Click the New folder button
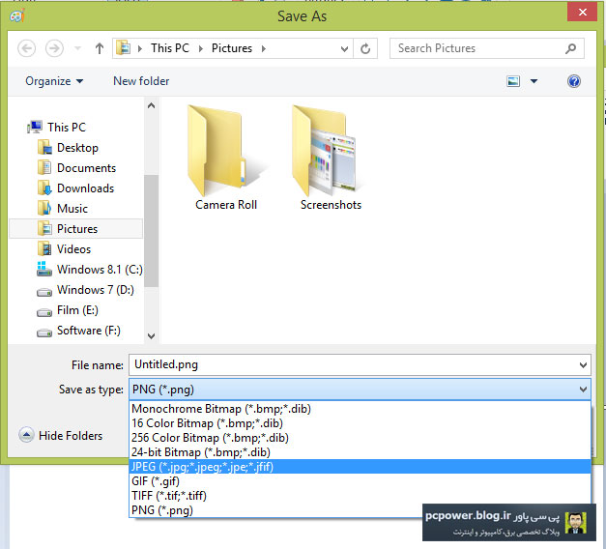Viewport: 606px width, 549px height. pos(141,81)
